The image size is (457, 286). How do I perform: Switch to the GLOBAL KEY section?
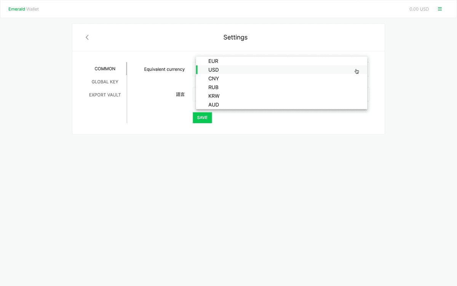coord(105,82)
